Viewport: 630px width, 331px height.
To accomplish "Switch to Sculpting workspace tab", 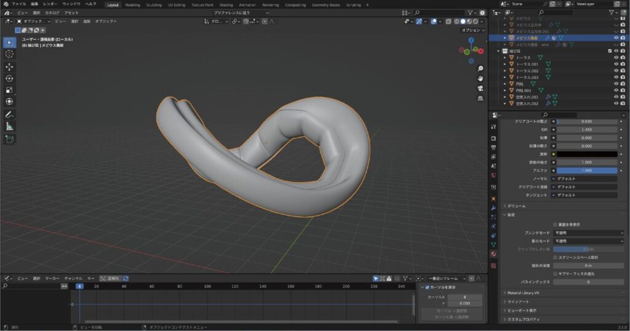I will tap(154, 5).
